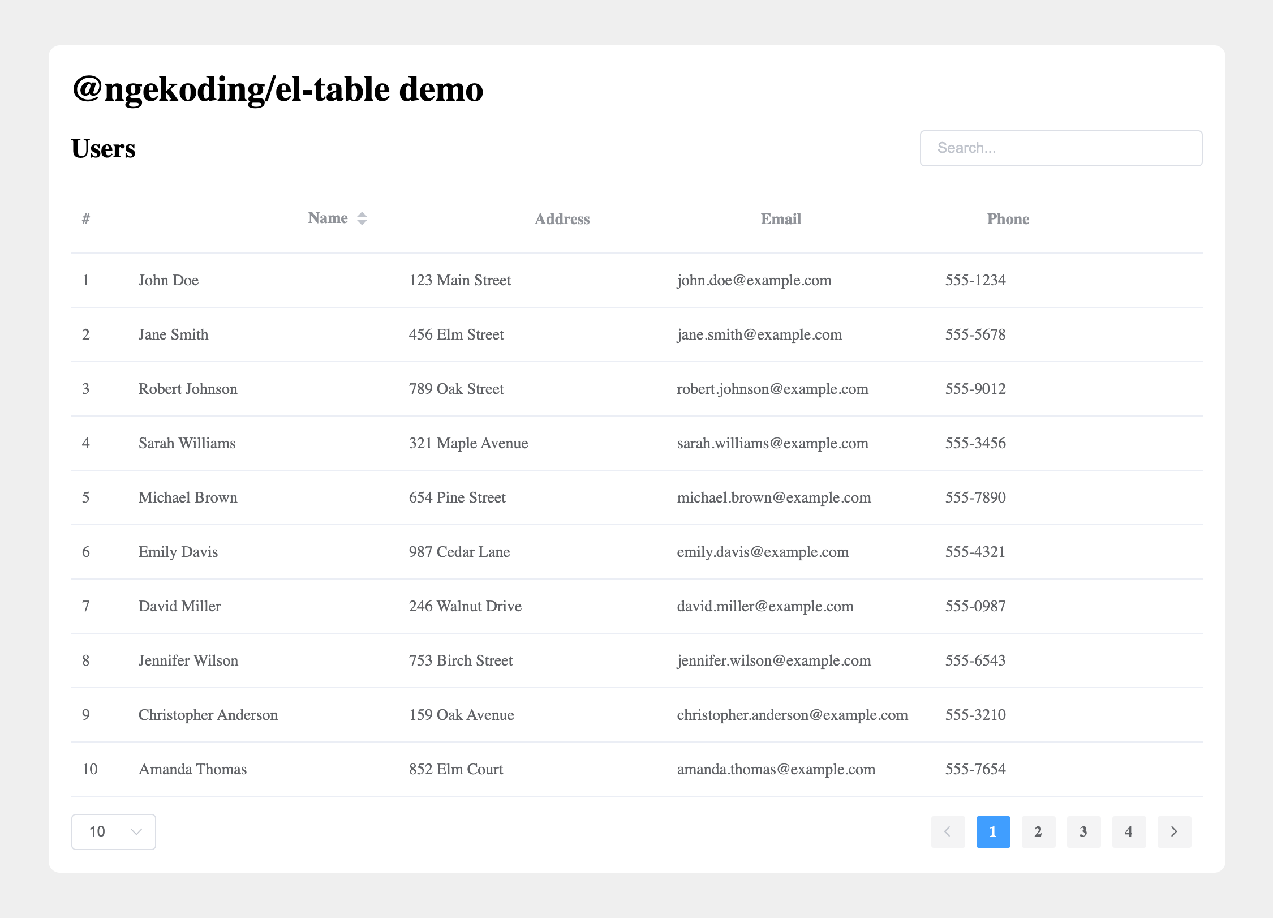The image size is (1273, 918).
Task: Click the Phone column header
Action: pos(1008,219)
